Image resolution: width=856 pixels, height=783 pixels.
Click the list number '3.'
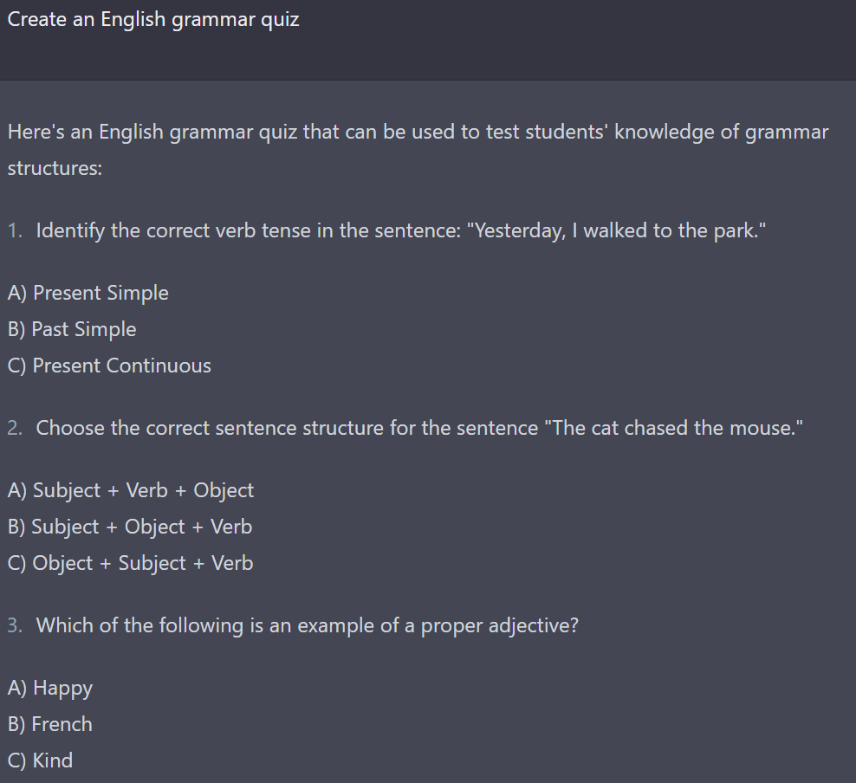click(16, 625)
